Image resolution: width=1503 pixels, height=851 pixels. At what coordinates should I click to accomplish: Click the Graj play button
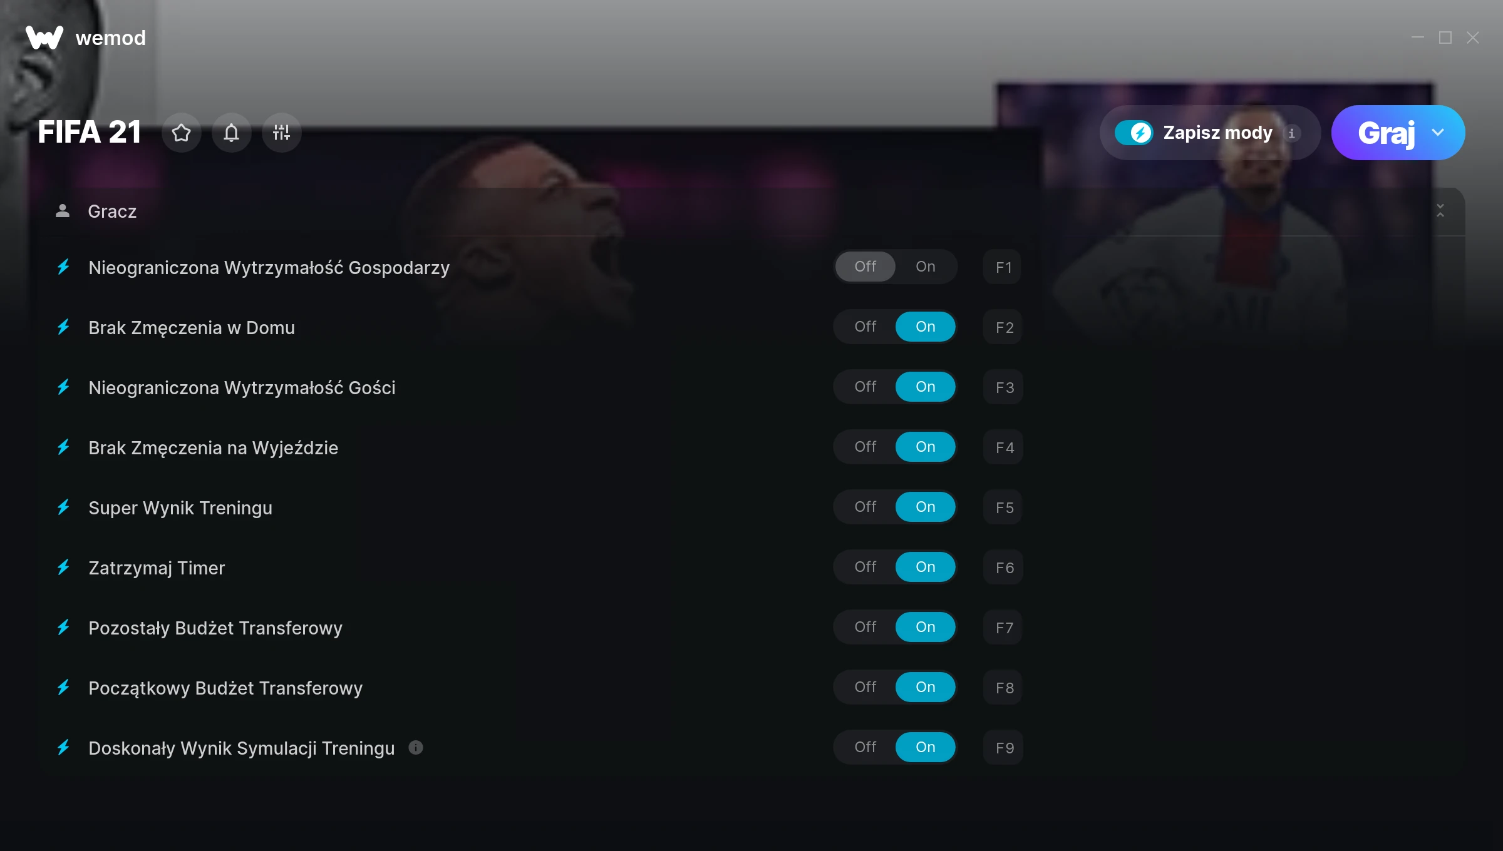(x=1386, y=133)
